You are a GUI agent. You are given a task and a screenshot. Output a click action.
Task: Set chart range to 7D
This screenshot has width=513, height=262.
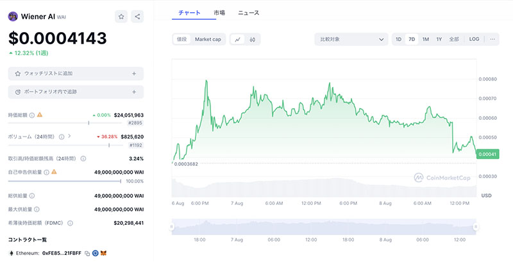pyautogui.click(x=412, y=39)
